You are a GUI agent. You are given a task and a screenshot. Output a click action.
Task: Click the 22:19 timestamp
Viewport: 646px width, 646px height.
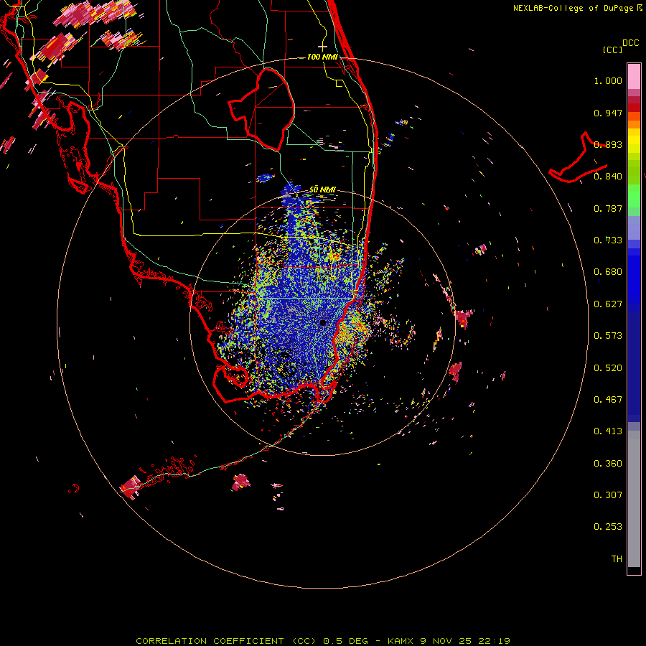coord(494,641)
